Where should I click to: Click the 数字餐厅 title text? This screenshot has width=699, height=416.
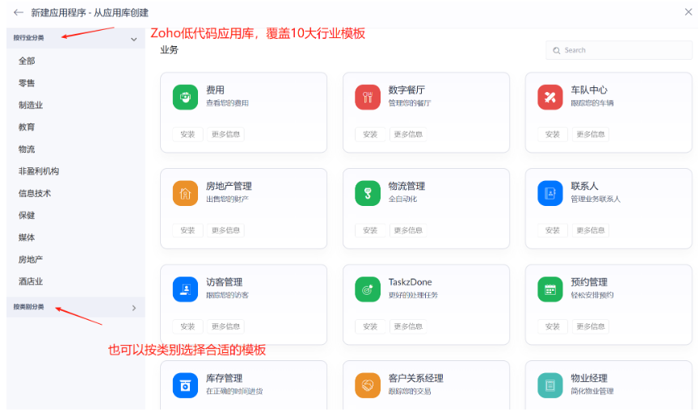click(406, 90)
